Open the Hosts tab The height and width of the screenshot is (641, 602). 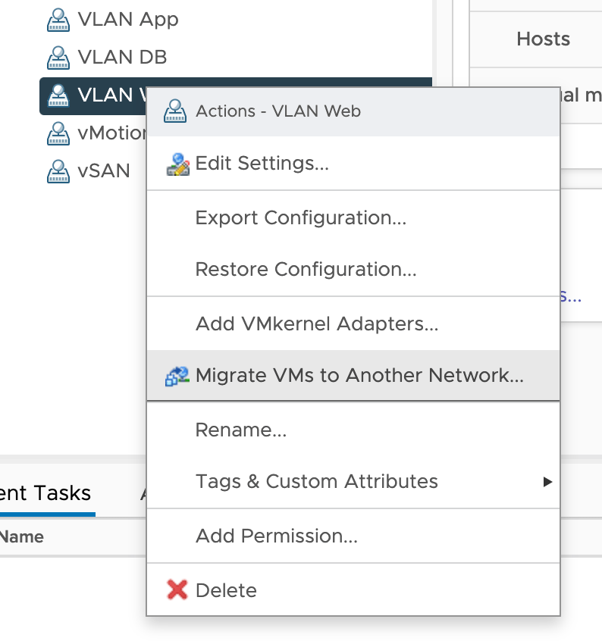[x=543, y=39]
